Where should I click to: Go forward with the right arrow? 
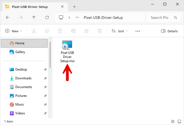[21, 18]
